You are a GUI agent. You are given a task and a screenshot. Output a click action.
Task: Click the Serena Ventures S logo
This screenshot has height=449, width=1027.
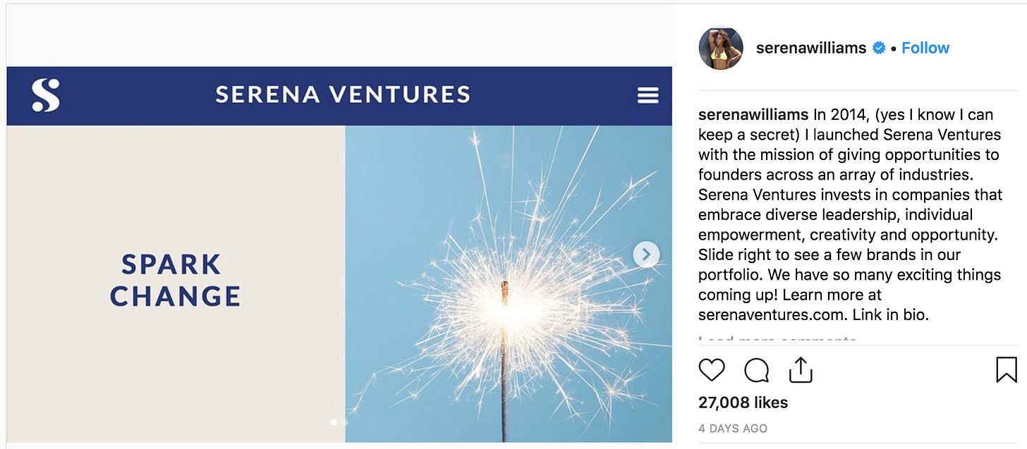(x=46, y=95)
